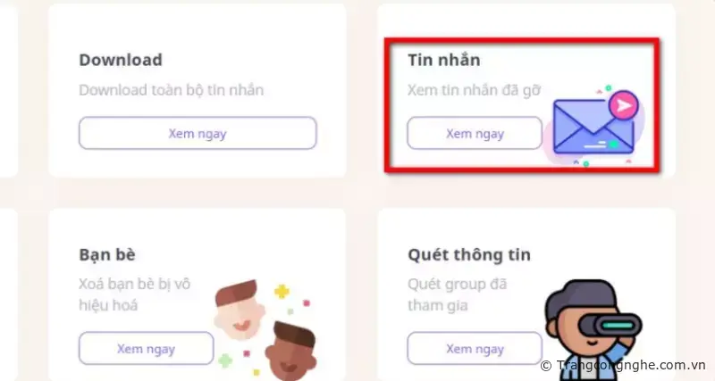Click the yellow plus decoration near friend faces
715x381 pixels.
click(x=282, y=291)
